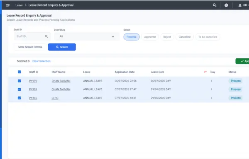Screen dimensions: 249x159
Task: Click the Process badge in the 17:47 row
Action: pos(236,89)
